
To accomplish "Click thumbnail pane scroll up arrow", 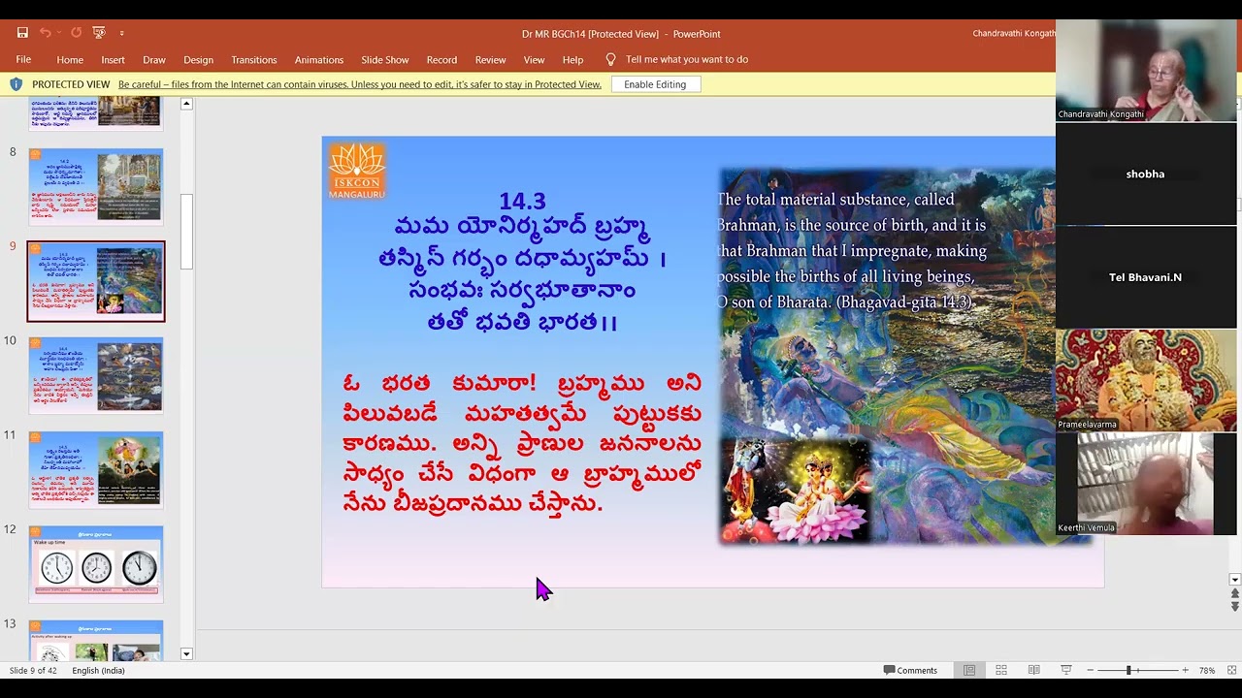I will point(186,104).
